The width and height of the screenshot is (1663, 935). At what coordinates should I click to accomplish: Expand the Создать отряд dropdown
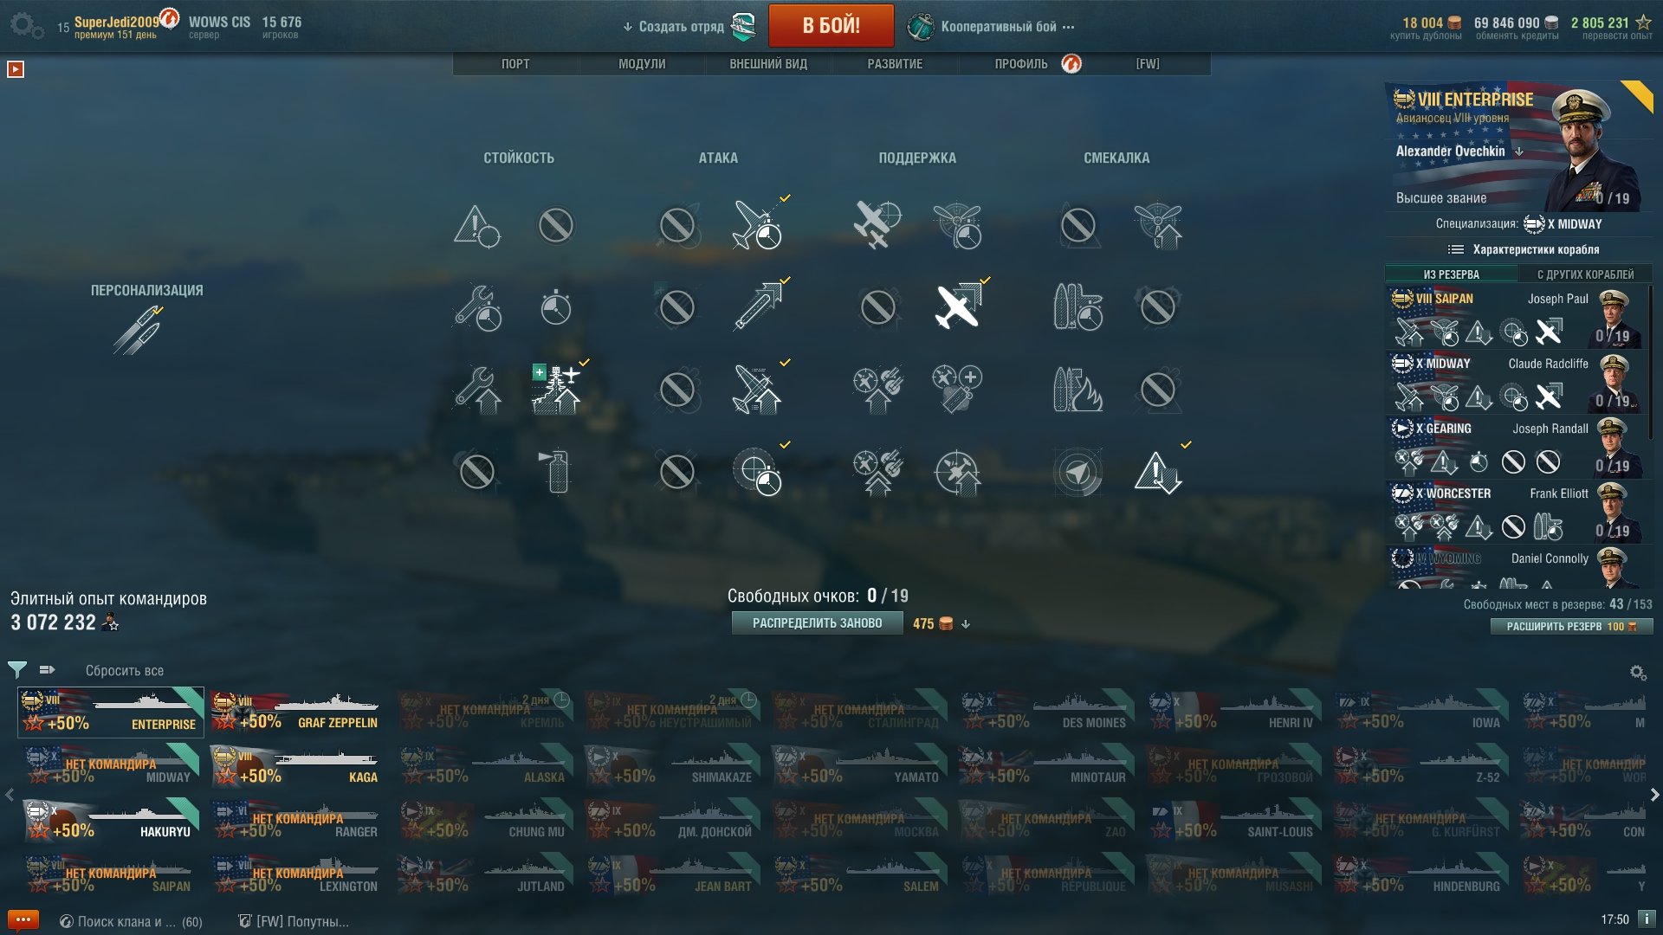click(673, 27)
